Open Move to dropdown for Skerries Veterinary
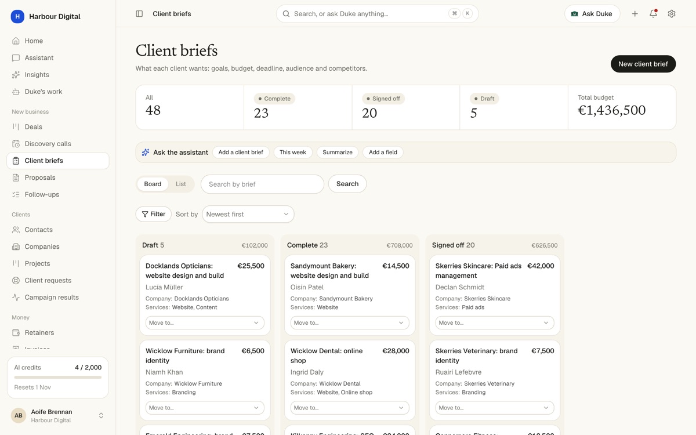The width and height of the screenshot is (696, 435). [x=495, y=408]
